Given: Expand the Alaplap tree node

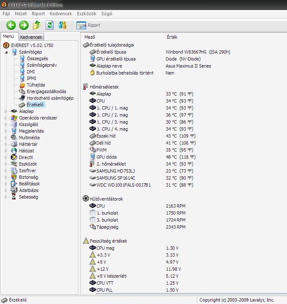Looking at the screenshot, I should coord(6,111).
